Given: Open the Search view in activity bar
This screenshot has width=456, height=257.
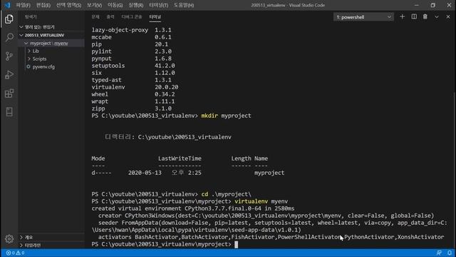Looking at the screenshot, I should pyautogui.click(x=9, y=37).
